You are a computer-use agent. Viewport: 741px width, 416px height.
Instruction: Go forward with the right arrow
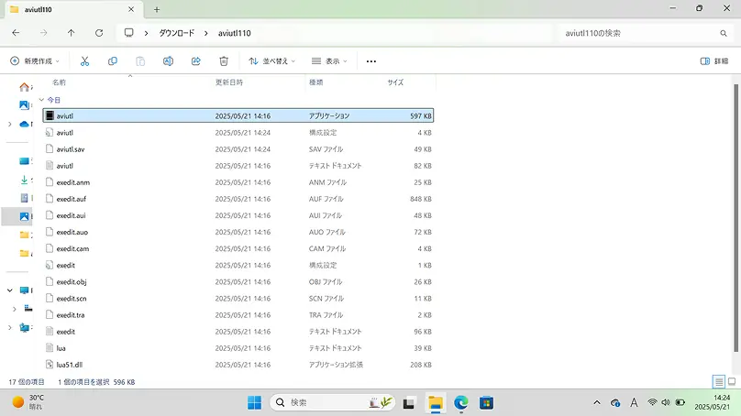click(43, 33)
